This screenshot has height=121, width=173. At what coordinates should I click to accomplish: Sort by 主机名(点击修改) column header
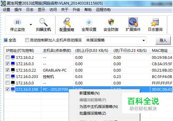(57, 51)
